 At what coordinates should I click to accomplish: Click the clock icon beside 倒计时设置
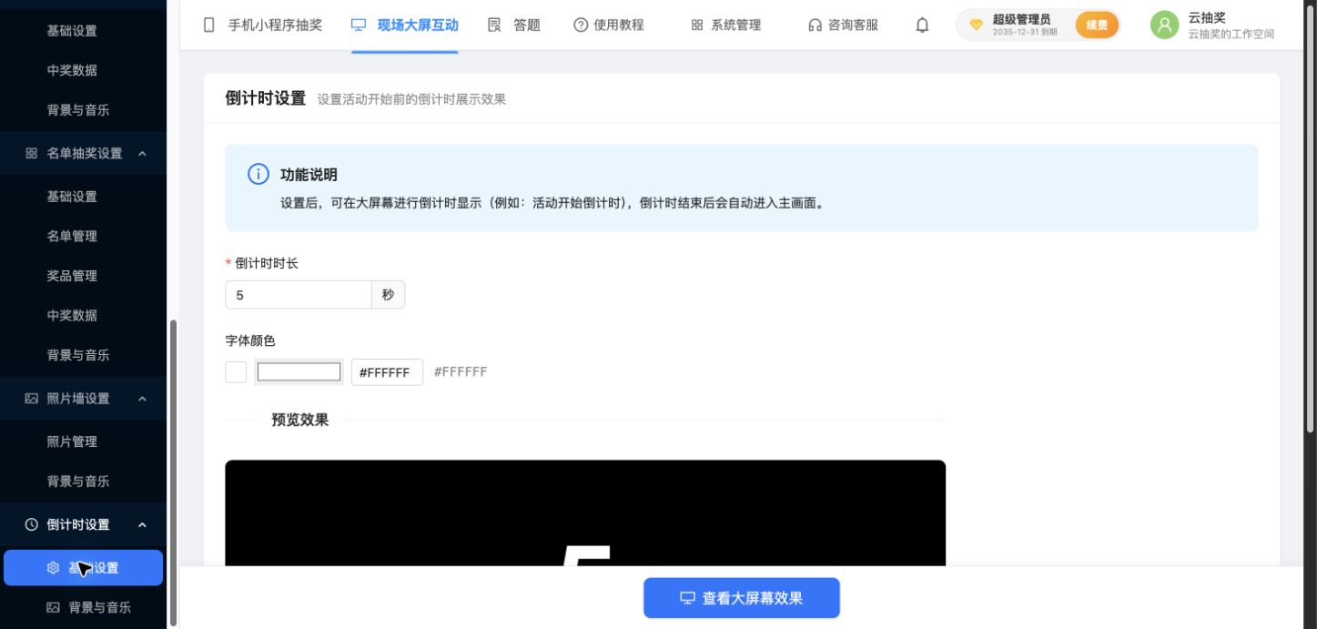[32, 524]
